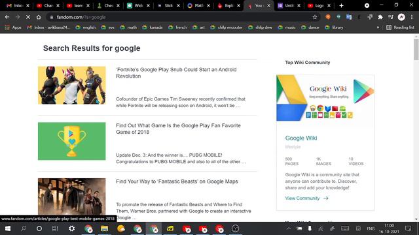Open Chrome's three-dot menu
Image resolution: width=419 pixels, height=235 pixels.
412,17
